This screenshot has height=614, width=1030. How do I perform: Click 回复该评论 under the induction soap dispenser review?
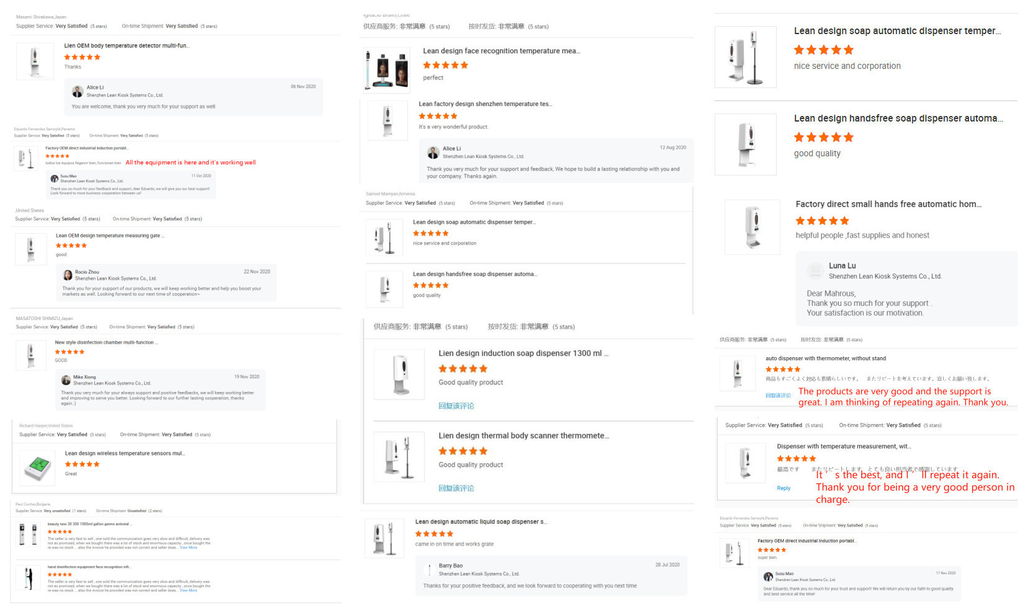click(456, 406)
